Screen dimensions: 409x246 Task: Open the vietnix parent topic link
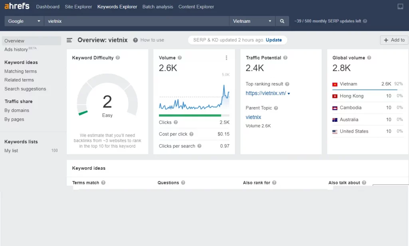253,117
